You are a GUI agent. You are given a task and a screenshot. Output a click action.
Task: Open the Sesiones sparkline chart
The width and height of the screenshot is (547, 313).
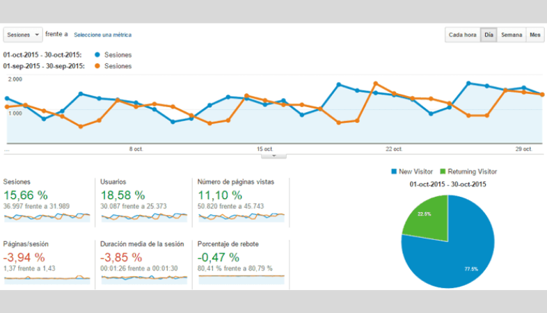[47, 217]
